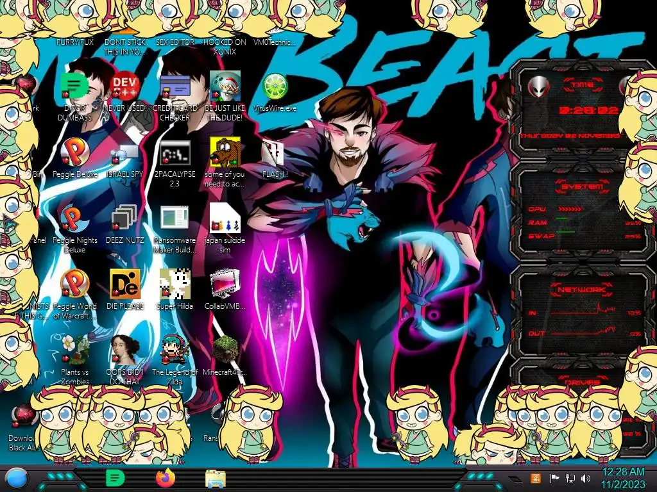The height and width of the screenshot is (492, 657).
Task: Click the CPU usage meter in the gadget
Action: coord(570,209)
